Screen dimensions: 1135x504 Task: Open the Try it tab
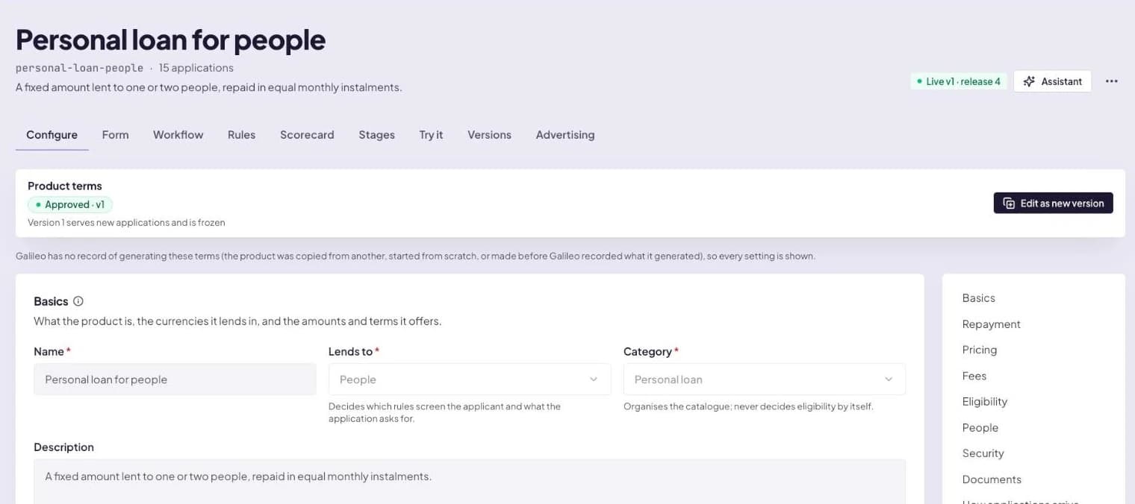(x=431, y=135)
